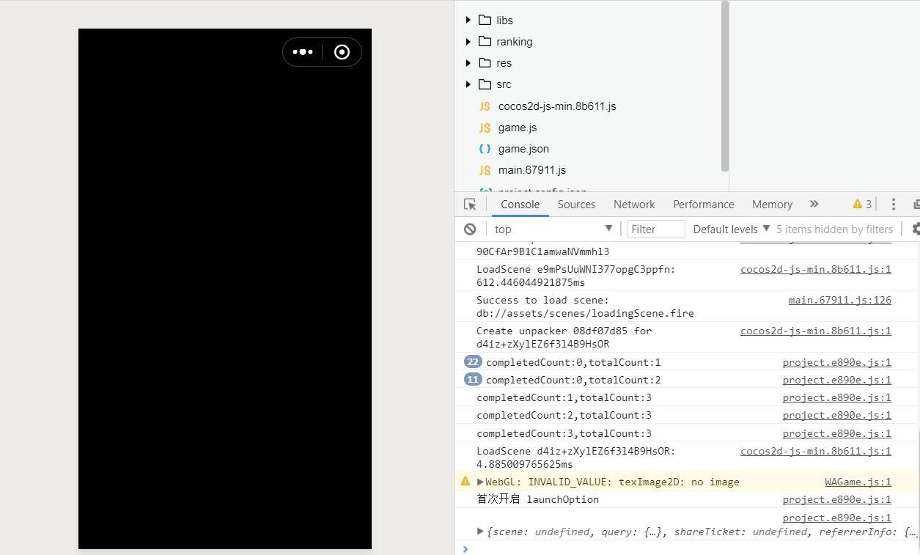Tap the mini program close circle button

click(342, 52)
